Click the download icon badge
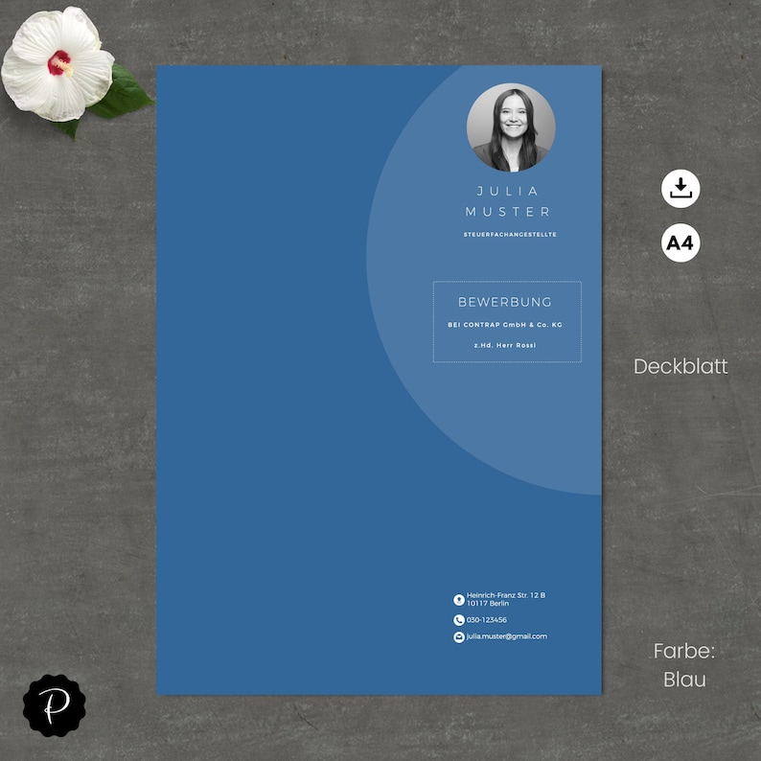This screenshot has width=761, height=761. 680,189
